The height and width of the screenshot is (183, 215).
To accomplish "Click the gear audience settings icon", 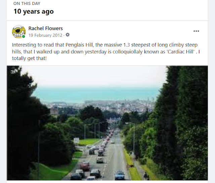I will click(68, 35).
